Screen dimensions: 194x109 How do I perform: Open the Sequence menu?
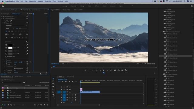(32, 1)
